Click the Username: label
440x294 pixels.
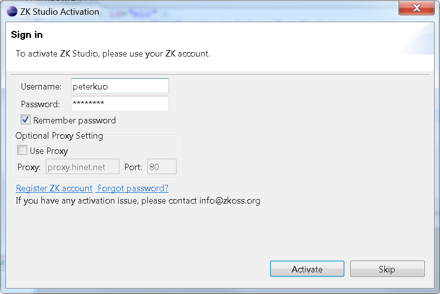pyautogui.click(x=41, y=87)
